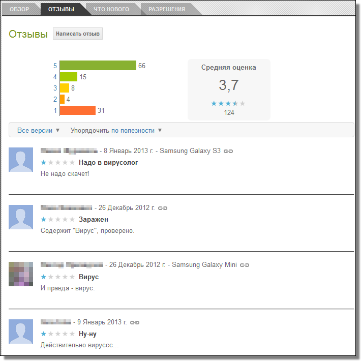Click permalink icon of 8 Январь 2013 review
Screen dimensions: 361x361
(x=228, y=151)
